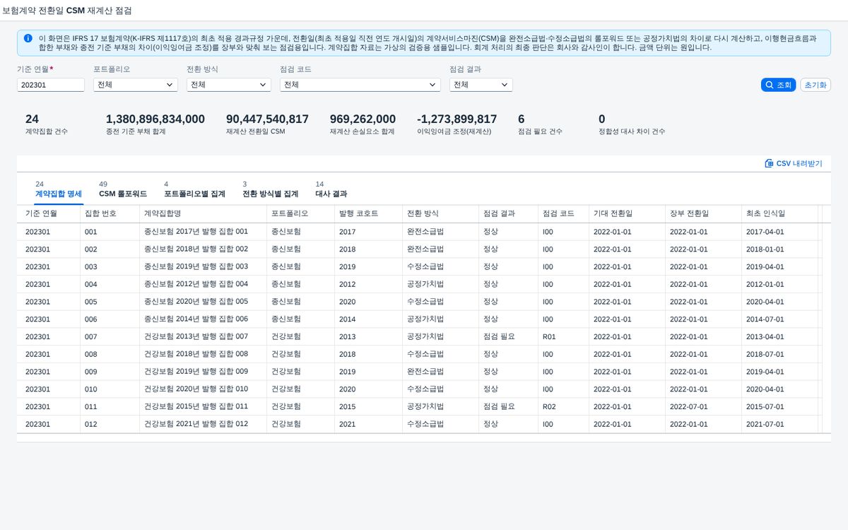
Task: Click CSV 내려받기 button
Action: click(x=794, y=163)
